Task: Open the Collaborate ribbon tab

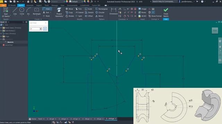Action: [x=85, y=6]
